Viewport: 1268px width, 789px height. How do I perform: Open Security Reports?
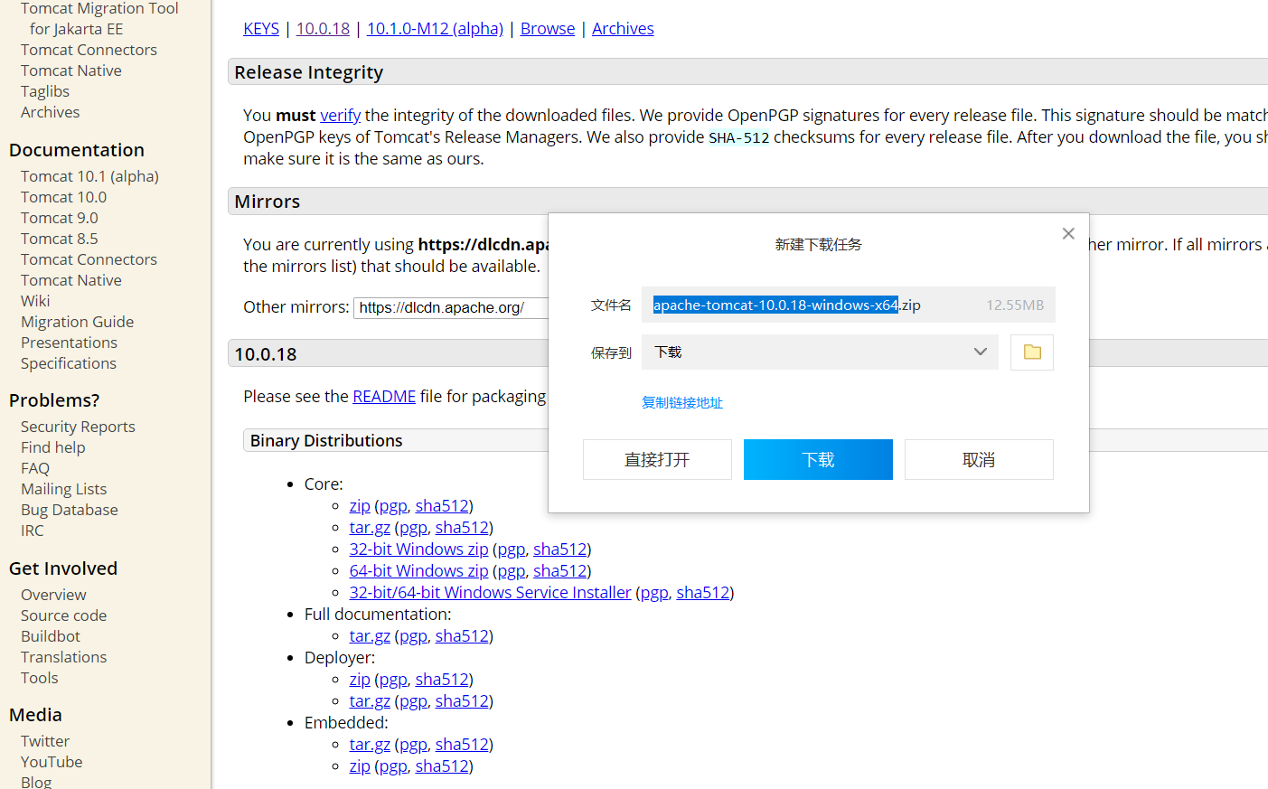[78, 427]
